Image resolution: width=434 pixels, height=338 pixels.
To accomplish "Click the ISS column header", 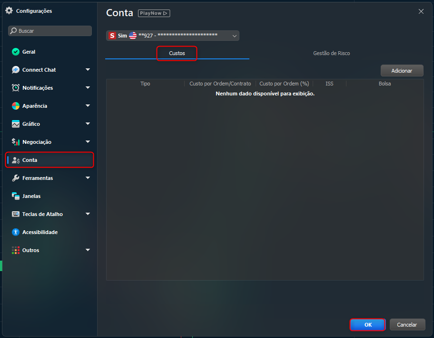I will (329, 84).
